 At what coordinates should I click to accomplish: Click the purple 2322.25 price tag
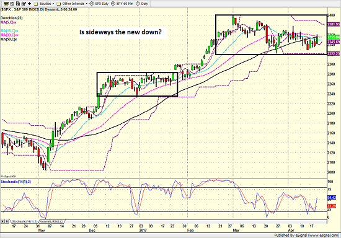pos(334,53)
